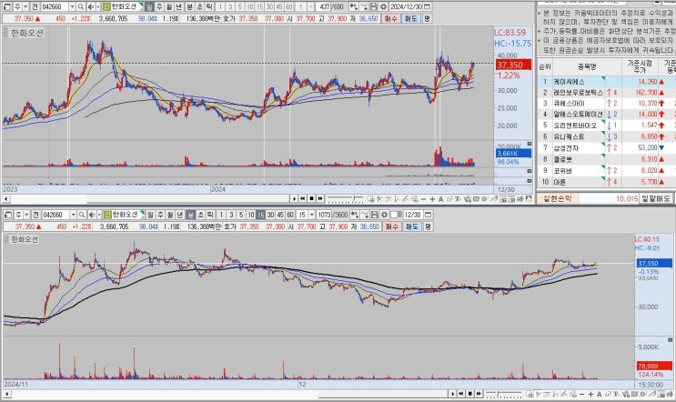
Task: Play the bottom chart replay
Action: 453,394
